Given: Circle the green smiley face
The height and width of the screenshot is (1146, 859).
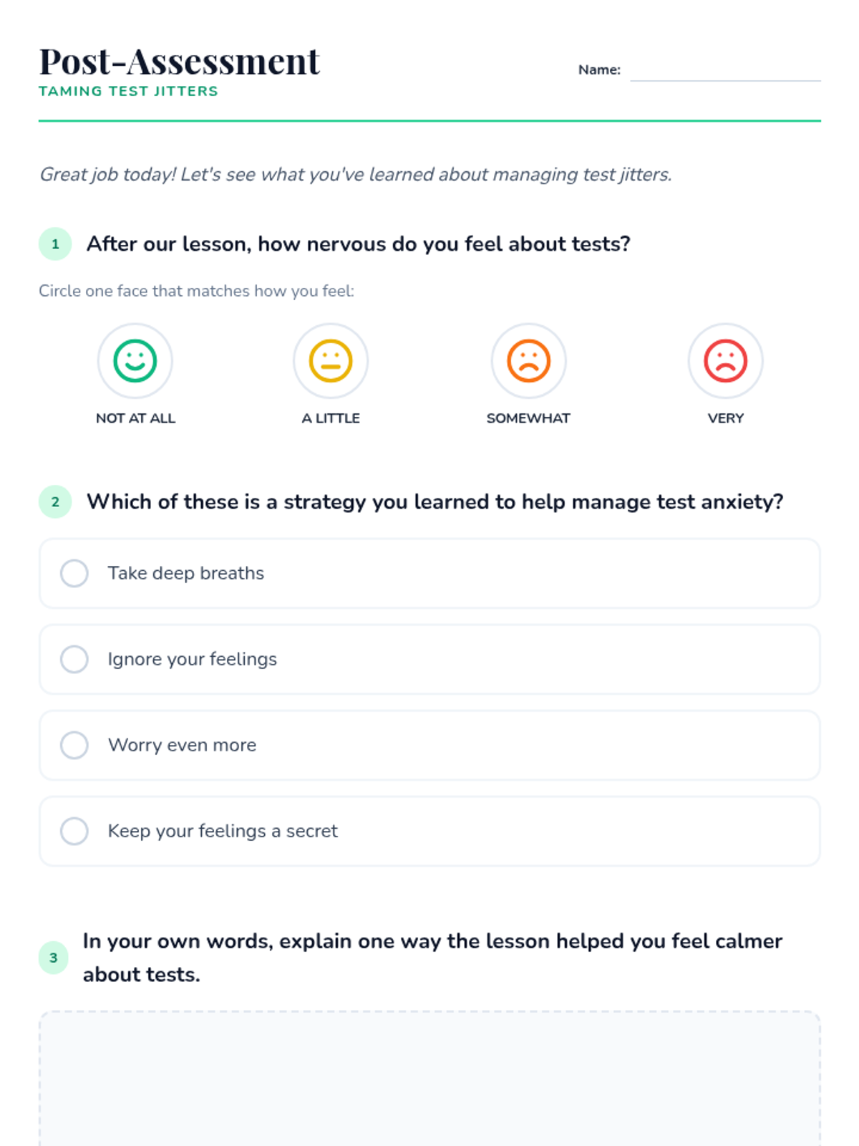Looking at the screenshot, I should point(135,361).
